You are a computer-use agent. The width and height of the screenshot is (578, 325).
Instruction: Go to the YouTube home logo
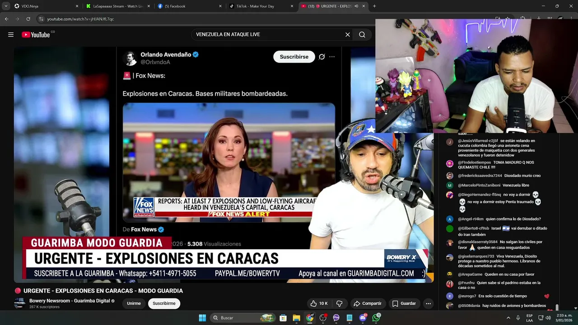36,35
